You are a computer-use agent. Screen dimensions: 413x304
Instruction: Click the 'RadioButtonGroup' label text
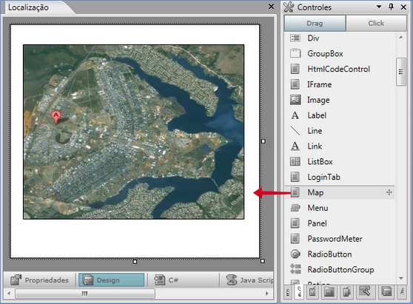coord(340,269)
